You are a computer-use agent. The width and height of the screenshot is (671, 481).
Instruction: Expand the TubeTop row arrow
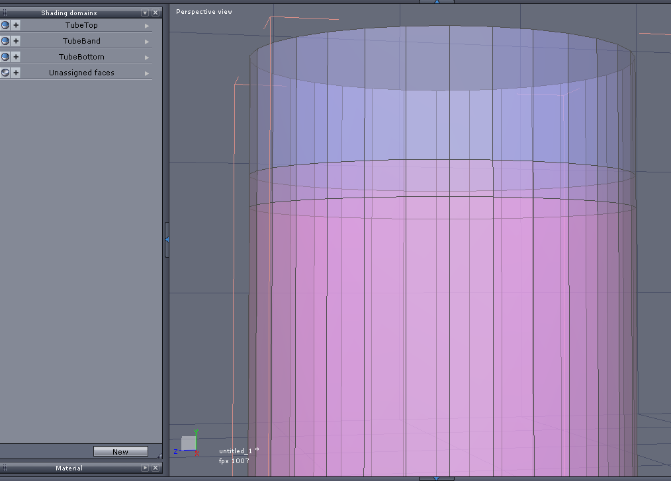[147, 26]
